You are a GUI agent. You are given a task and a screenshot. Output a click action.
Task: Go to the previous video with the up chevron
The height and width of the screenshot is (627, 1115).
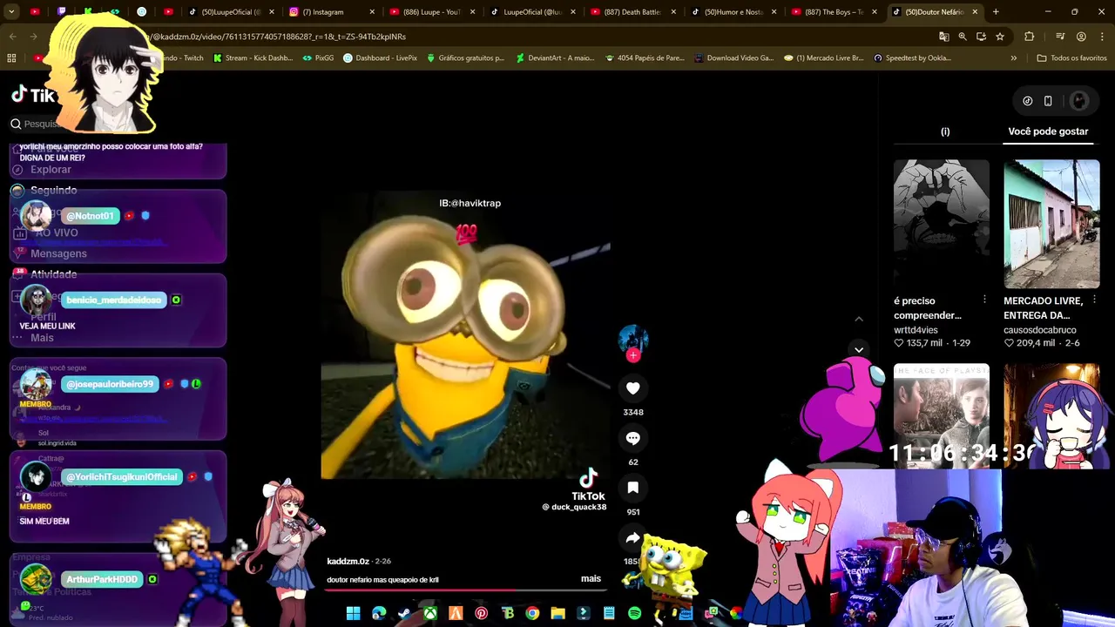[x=859, y=320]
